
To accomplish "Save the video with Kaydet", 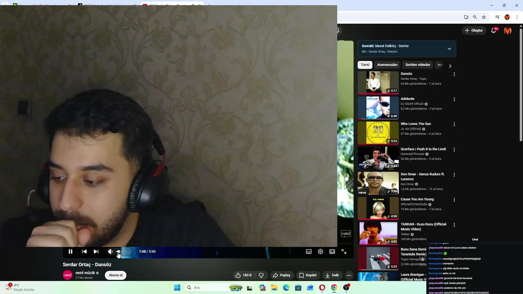I will (307, 275).
